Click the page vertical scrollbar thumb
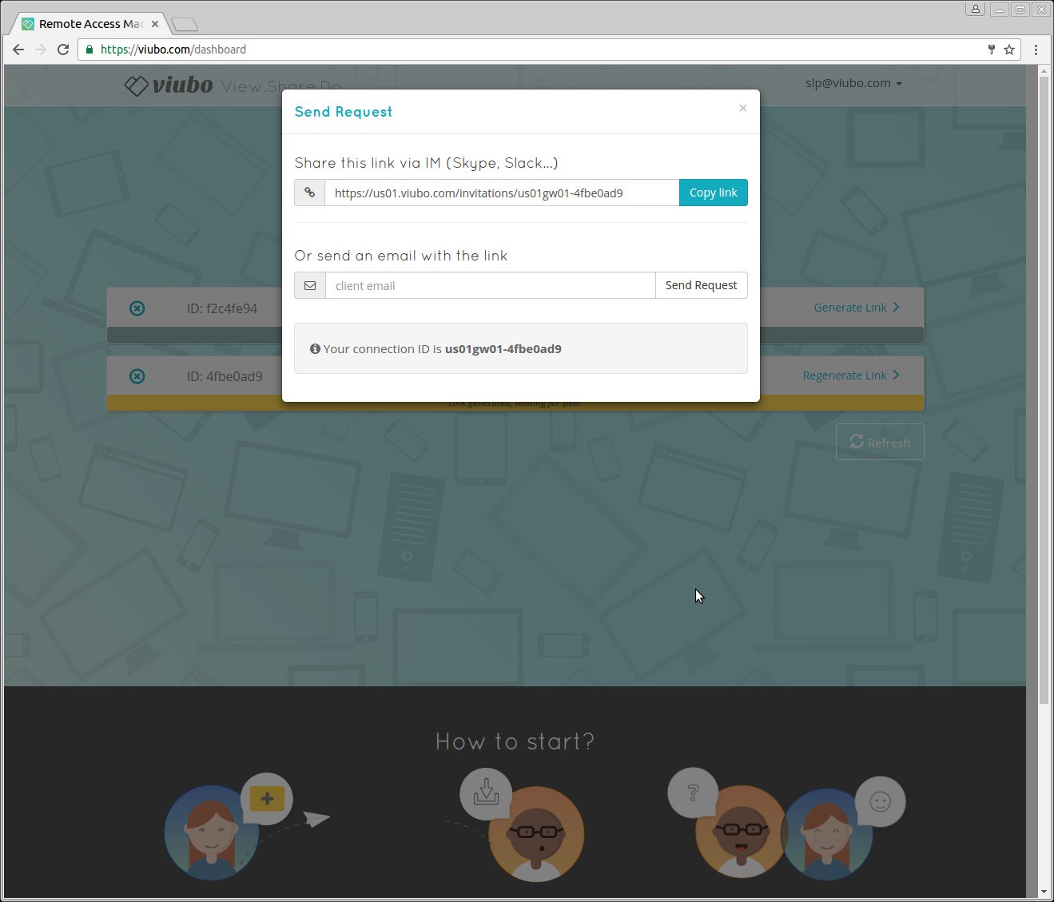This screenshot has width=1054, height=902. tap(1043, 390)
